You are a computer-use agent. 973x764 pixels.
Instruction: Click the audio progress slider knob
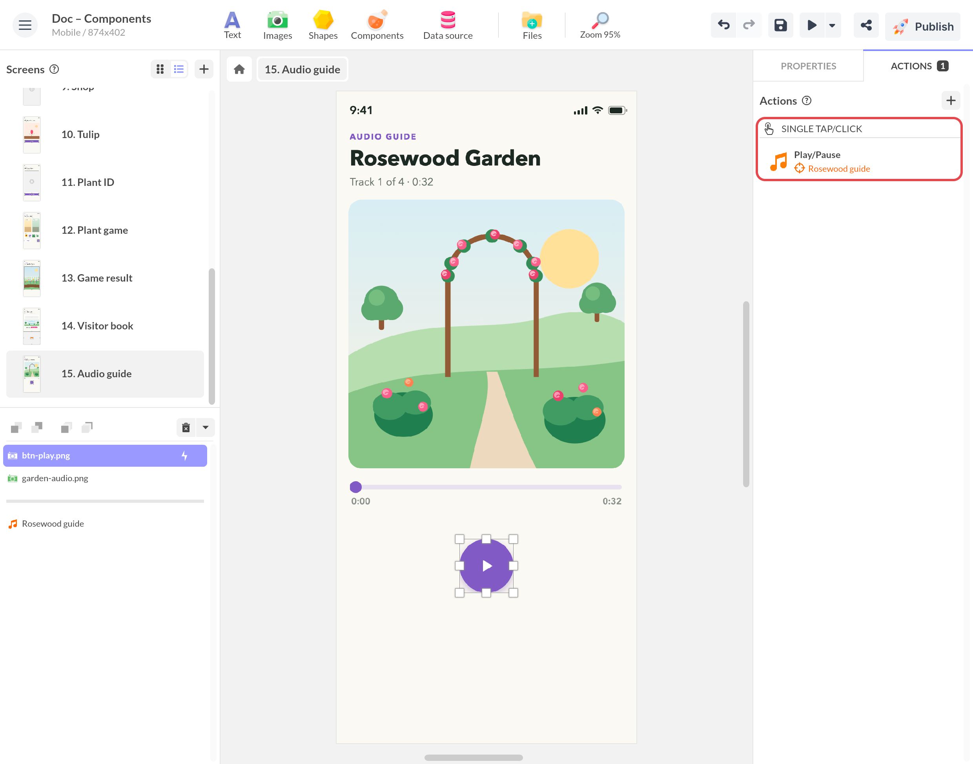(x=355, y=487)
